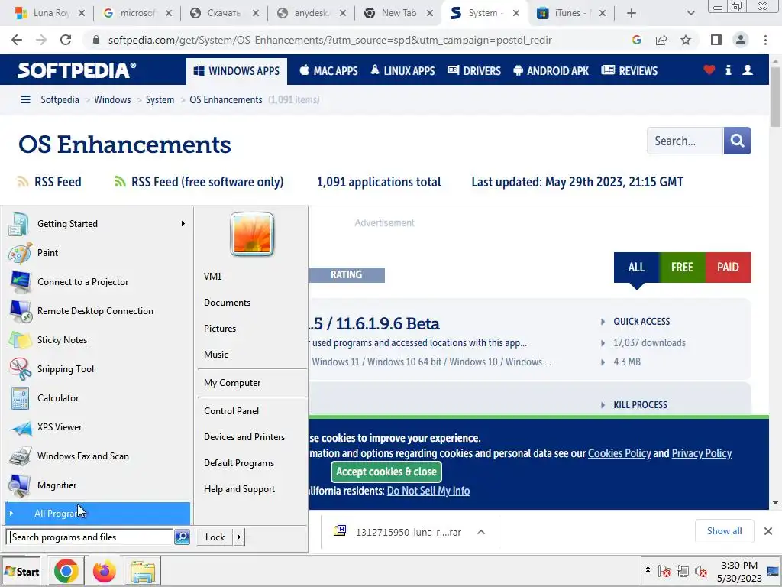Click Accept cookies & close button
The height and width of the screenshot is (587, 782).
pos(386,472)
